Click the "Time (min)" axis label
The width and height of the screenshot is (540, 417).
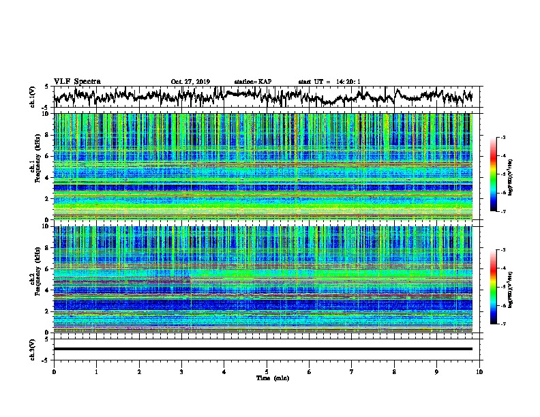273,378
